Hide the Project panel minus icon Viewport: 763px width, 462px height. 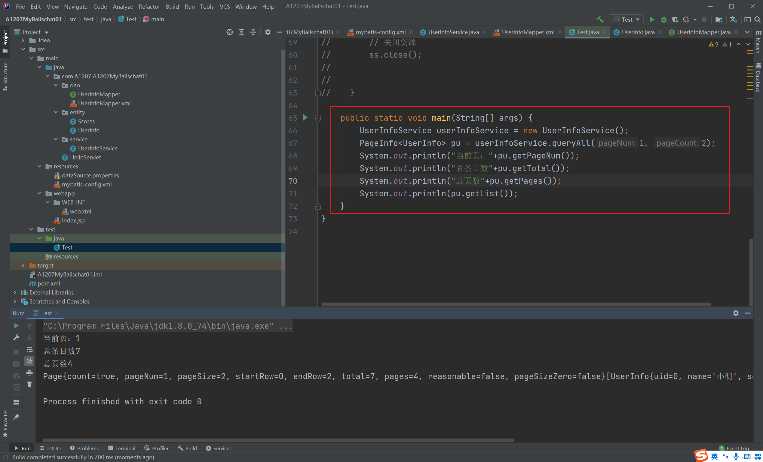[279, 32]
